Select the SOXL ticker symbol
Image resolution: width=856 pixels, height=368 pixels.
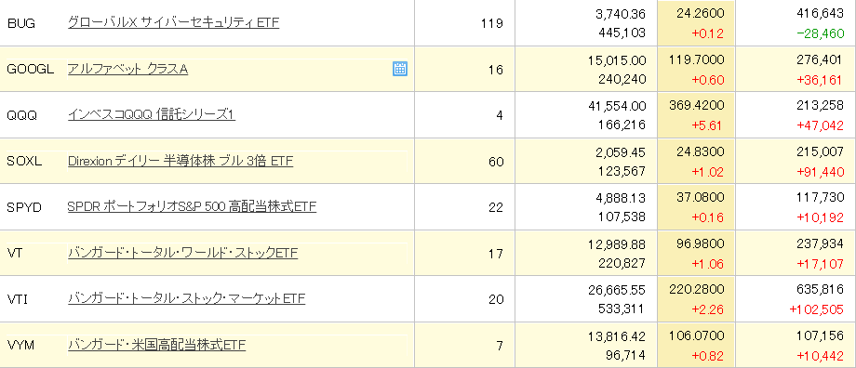24,162
